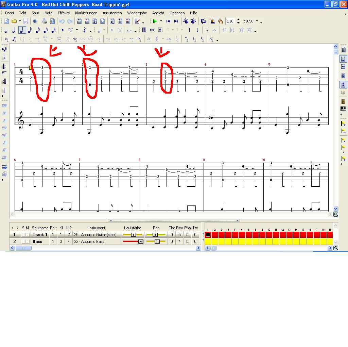The height and width of the screenshot is (347, 348).
Task: Increase tempo with stepper up arrow
Action: [x=238, y=19]
